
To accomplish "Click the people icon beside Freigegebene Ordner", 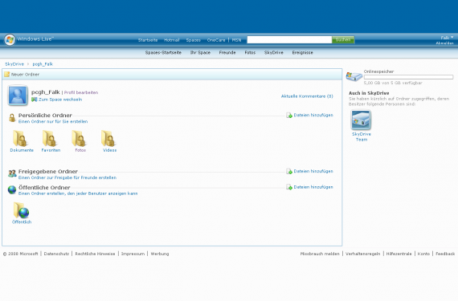I will (12, 174).
